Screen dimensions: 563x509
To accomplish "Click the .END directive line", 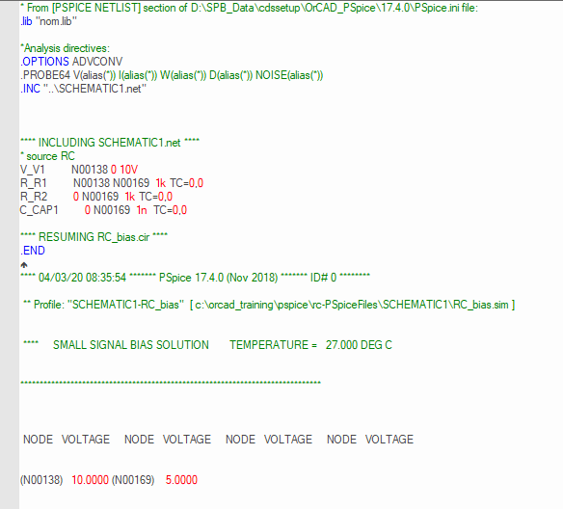I will click(33, 251).
